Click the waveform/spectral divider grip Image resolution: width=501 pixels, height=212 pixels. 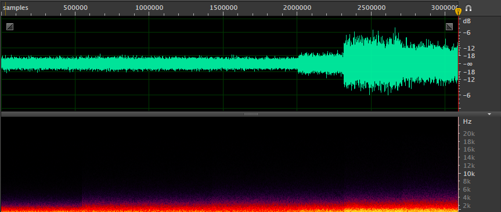tap(251, 114)
